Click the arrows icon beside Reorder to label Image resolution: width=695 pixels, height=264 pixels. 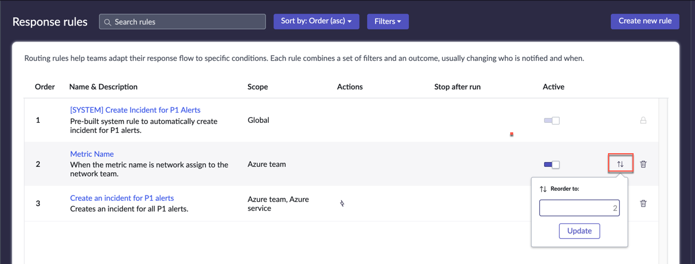pos(543,189)
